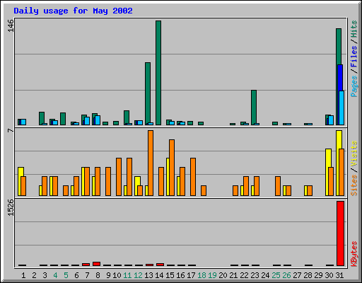The image size is (362, 283).
Task: Click the green weekend day label 12
Action: (x=138, y=275)
